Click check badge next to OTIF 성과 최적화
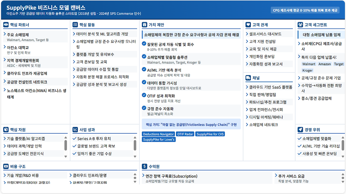This screenshot has height=194, width=346. tap(144, 95)
